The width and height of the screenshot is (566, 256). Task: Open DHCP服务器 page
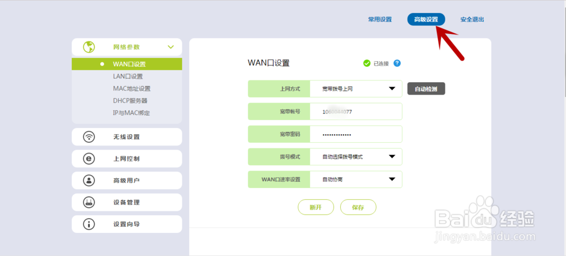pyautogui.click(x=130, y=101)
